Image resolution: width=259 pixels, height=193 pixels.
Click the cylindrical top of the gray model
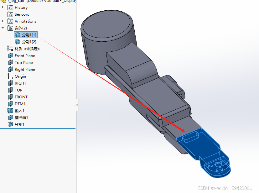click(x=107, y=26)
